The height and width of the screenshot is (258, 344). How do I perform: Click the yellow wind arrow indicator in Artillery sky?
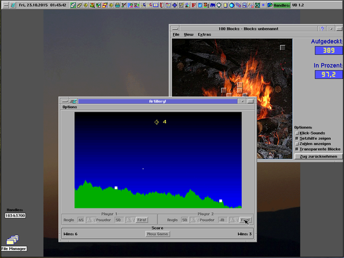[x=156, y=122]
